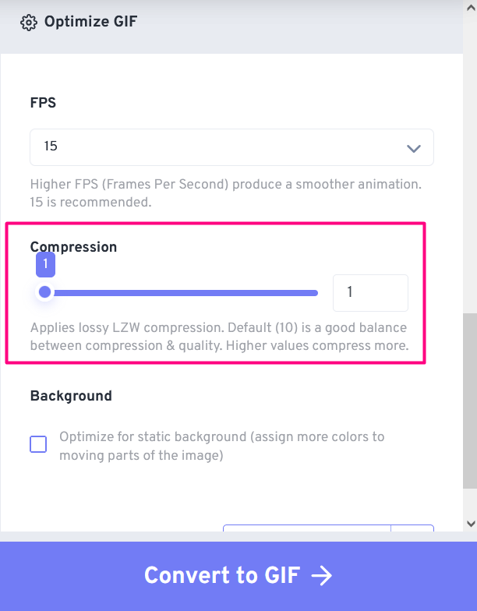477x611 pixels.
Task: Click the FPS section label
Action: 43,103
